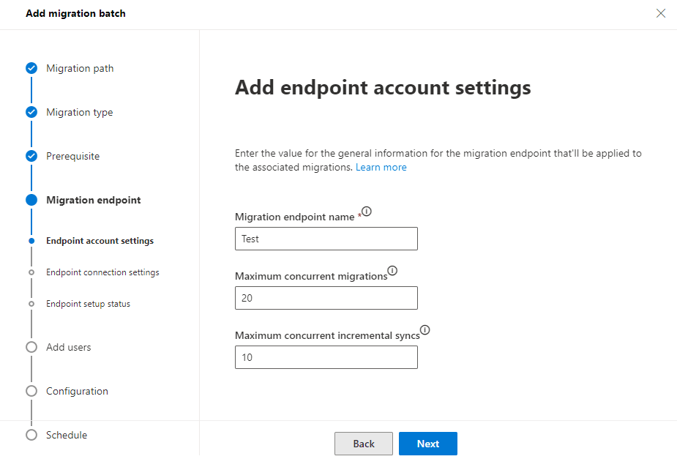Click info icon for Maximum concurrent incremental syncs
The image size is (677, 459).
[x=425, y=330]
